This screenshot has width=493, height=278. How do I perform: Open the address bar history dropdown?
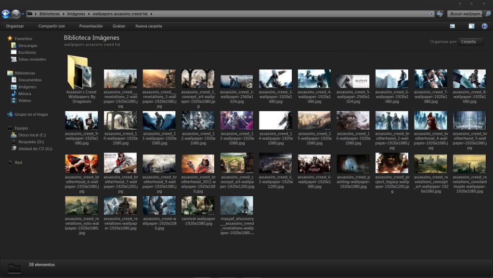[431, 14]
